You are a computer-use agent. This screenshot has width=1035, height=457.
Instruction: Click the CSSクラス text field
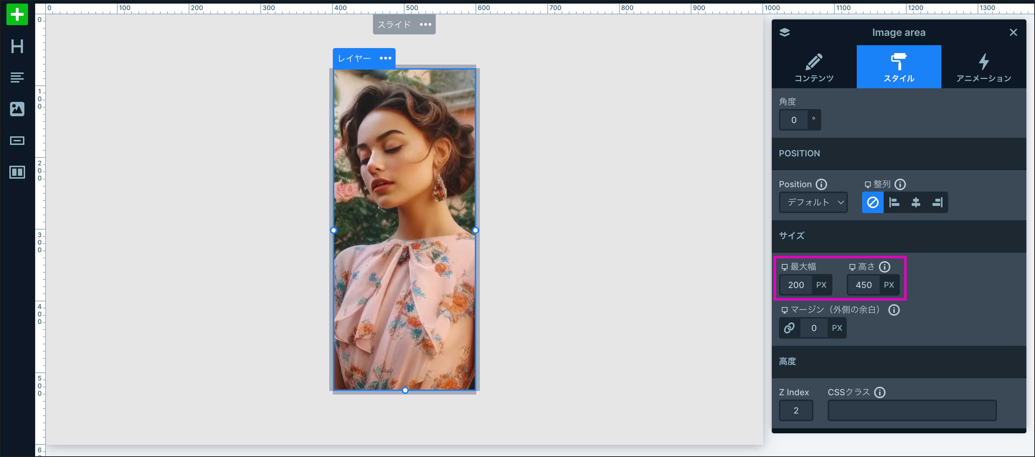click(x=912, y=410)
